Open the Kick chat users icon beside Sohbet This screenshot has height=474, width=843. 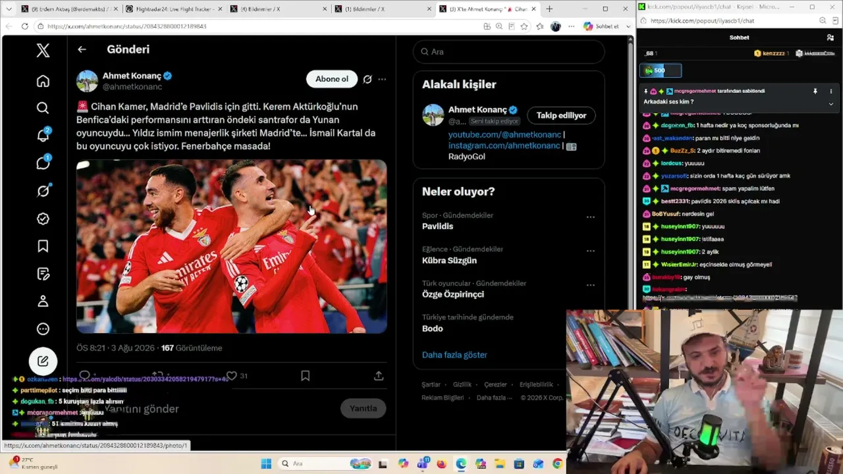(x=830, y=38)
